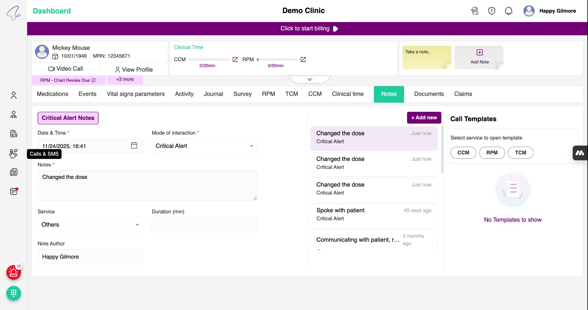Select the billing document icon in sidebar
Screen dimensions: 588x310
(13, 134)
